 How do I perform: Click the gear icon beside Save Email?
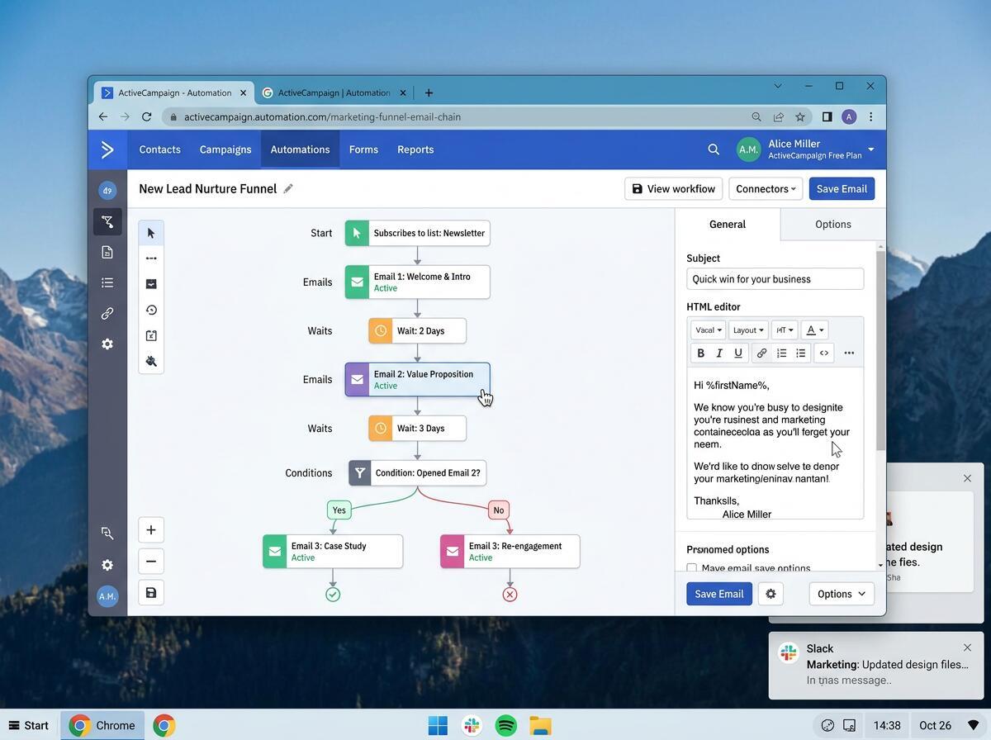(771, 594)
